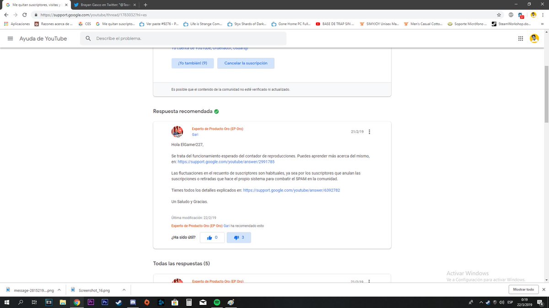
Task: Launch Photoshop from the taskbar
Action: (104, 302)
